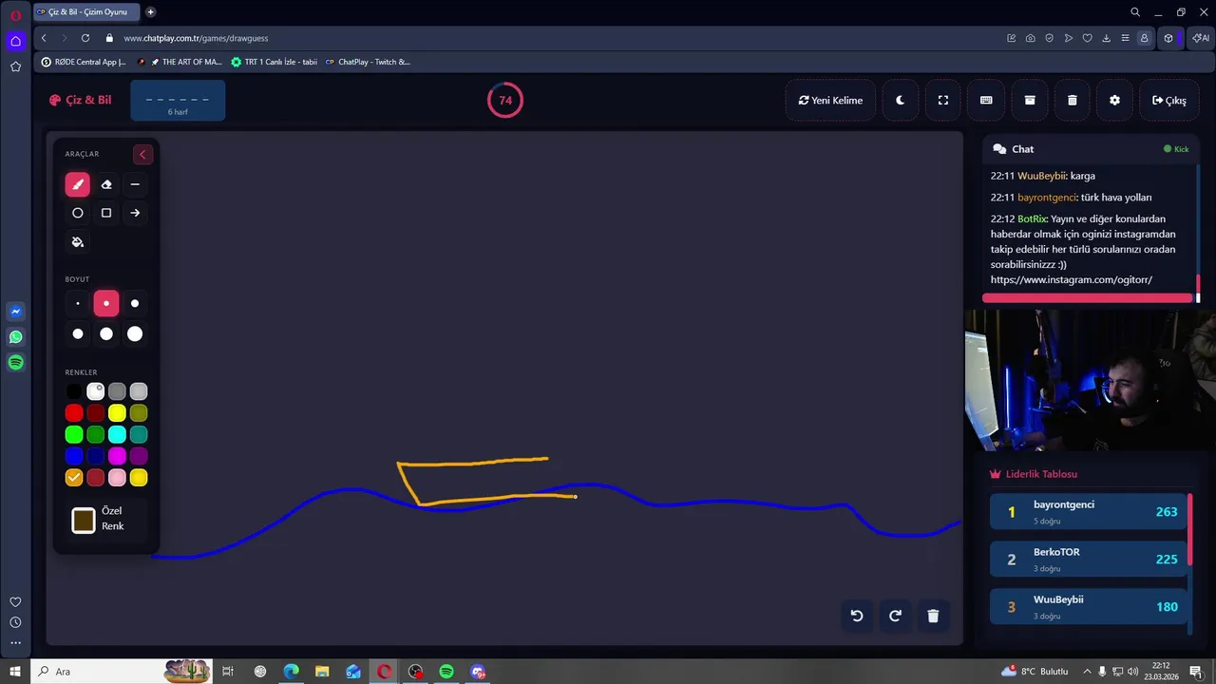Image resolution: width=1216 pixels, height=684 pixels.
Task: Pick the rectangle shape tool
Action: 106,213
